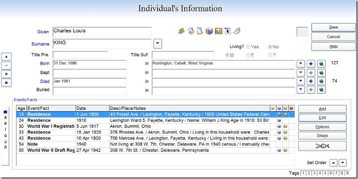
Task: Set Living to Yes
Action: 248,47
